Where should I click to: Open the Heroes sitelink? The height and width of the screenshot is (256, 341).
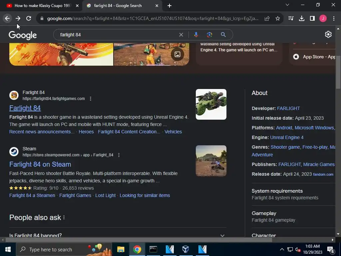86,132
